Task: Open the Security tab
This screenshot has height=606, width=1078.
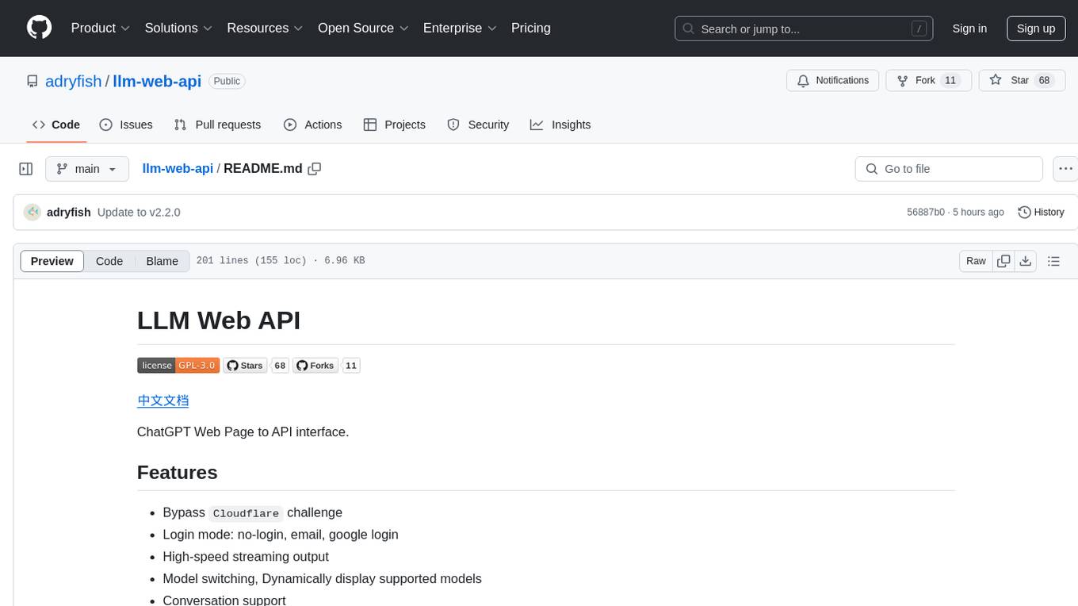Action: coord(478,125)
